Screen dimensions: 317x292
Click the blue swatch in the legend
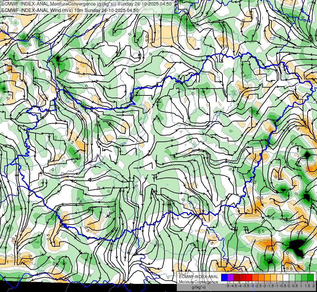point(224,278)
